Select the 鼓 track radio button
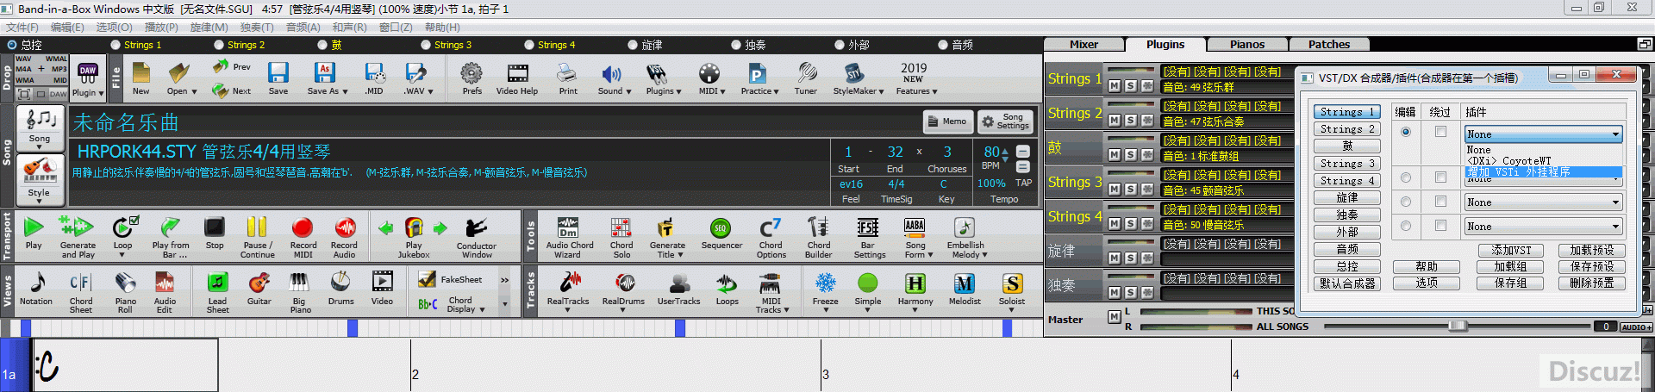Screen dimensions: 1655x392 pyautogui.click(x=322, y=45)
